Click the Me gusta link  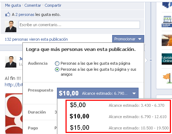[x=13, y=5]
